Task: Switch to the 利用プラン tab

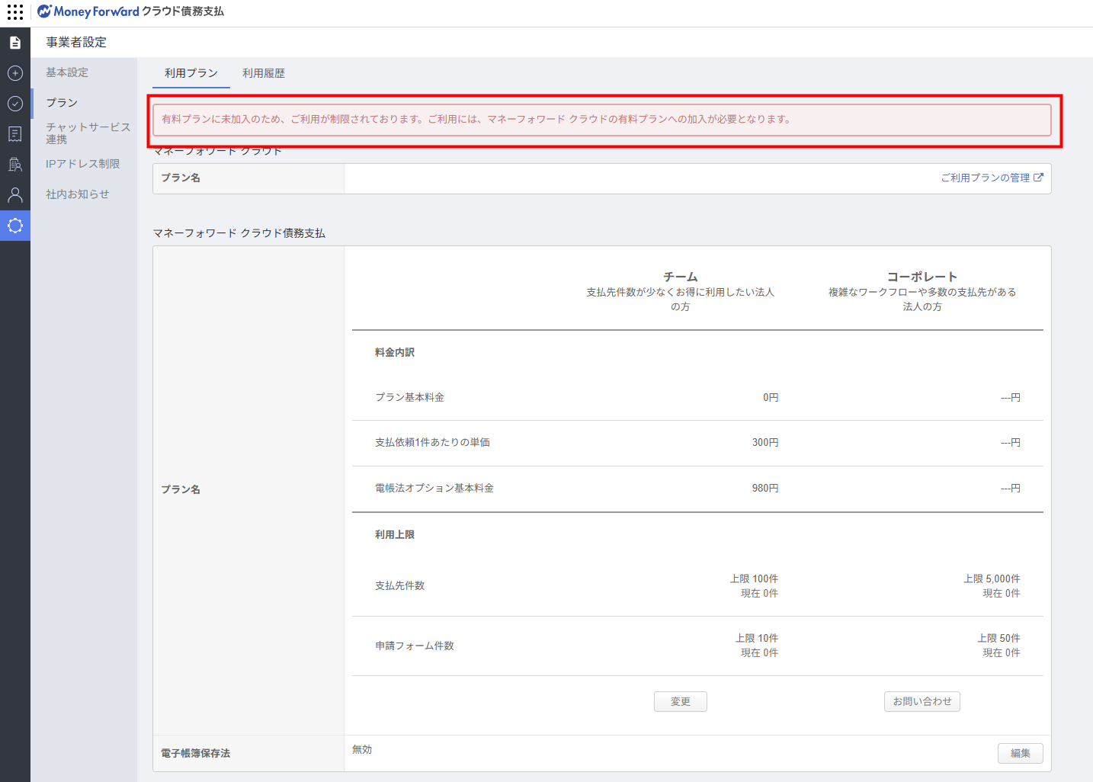Action: point(191,73)
